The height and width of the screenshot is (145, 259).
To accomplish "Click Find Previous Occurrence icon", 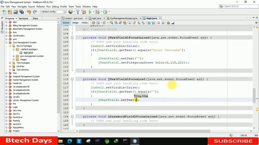I will pos(116,23).
